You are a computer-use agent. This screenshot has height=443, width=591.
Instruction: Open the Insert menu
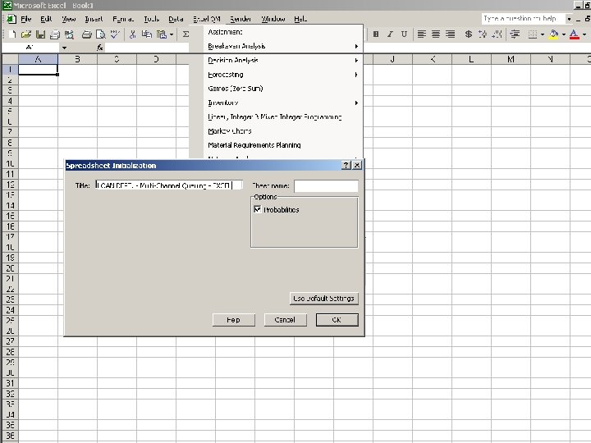(x=94, y=19)
